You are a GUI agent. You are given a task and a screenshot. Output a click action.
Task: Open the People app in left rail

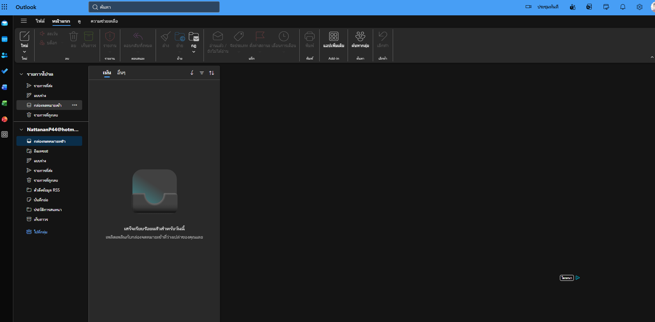pos(5,55)
